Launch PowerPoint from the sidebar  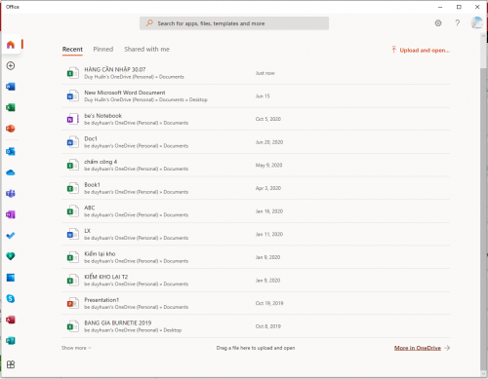(x=11, y=129)
